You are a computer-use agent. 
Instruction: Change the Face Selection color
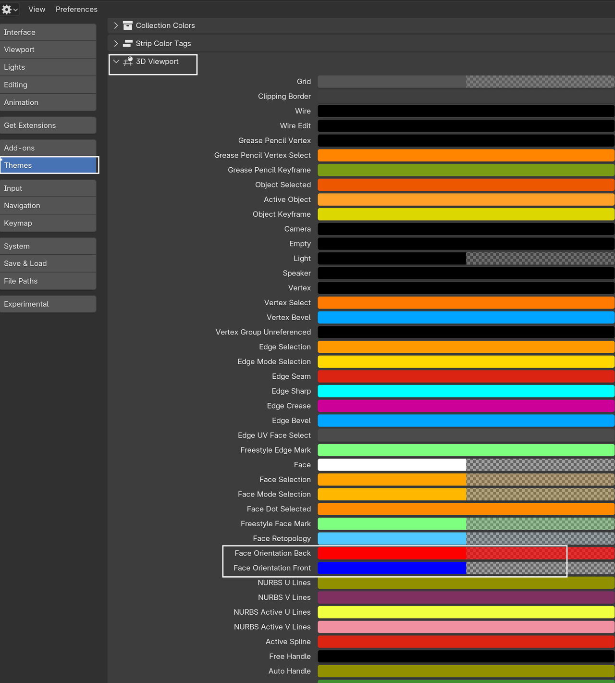pyautogui.click(x=466, y=480)
